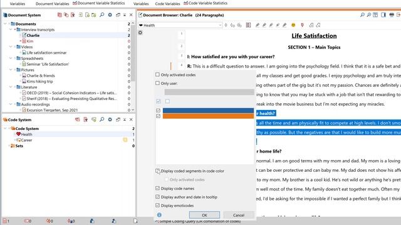Select the Health code in Code System
The width and height of the screenshot is (401, 225).
[26, 134]
